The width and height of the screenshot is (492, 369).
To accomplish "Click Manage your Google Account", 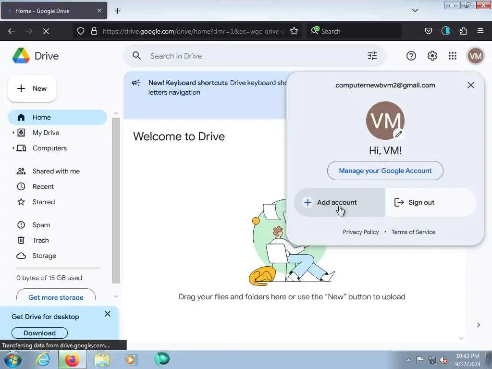I will 385,171.
